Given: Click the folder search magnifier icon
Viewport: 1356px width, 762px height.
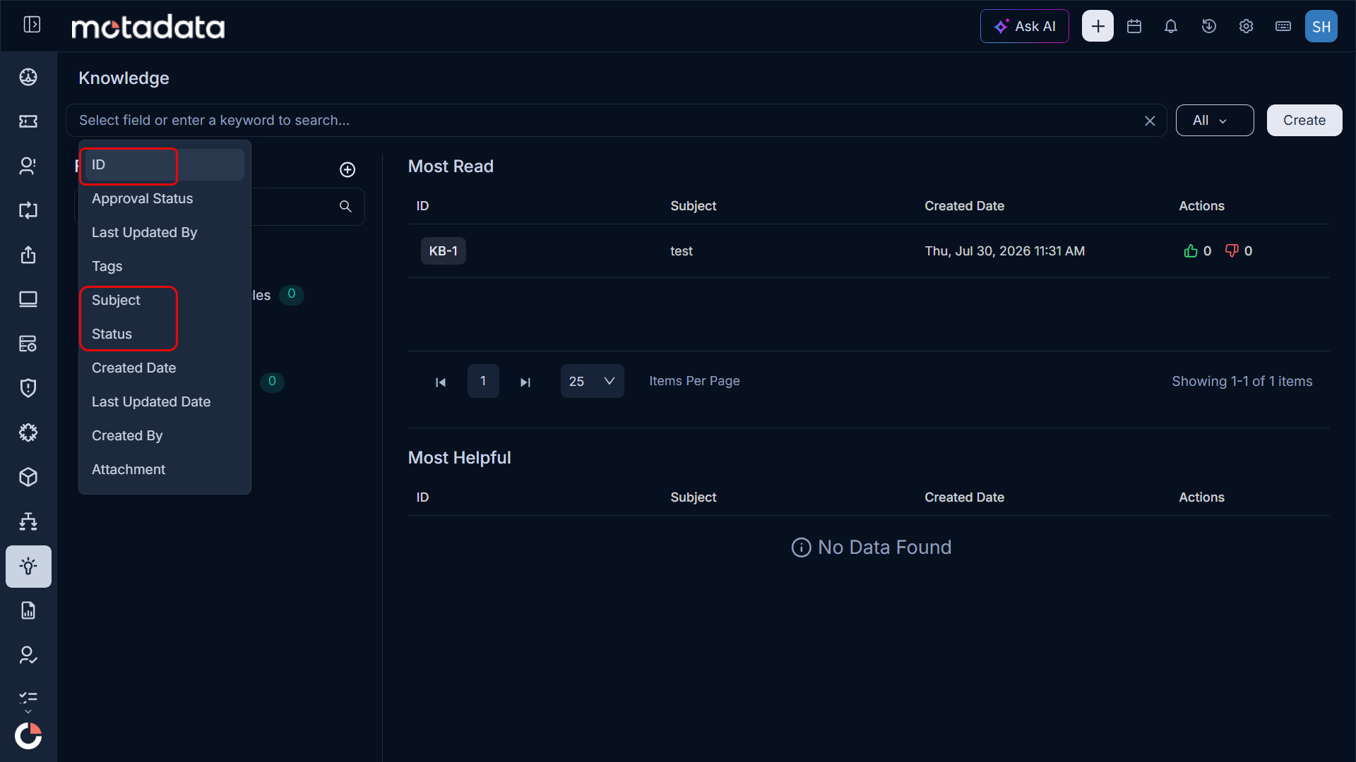Looking at the screenshot, I should [x=345, y=206].
